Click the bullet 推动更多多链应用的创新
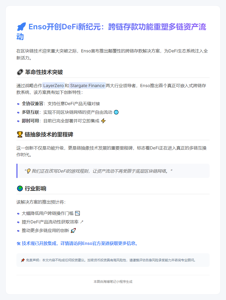226x300 pixels. (x=45, y=231)
